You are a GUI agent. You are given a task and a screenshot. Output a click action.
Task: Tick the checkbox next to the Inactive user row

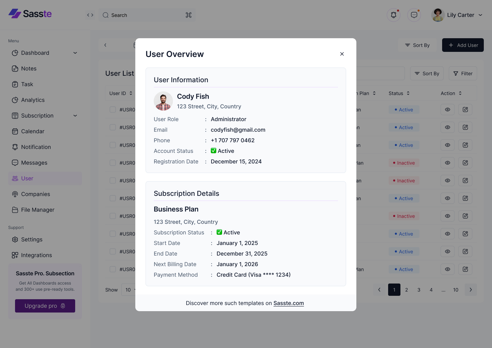pyautogui.click(x=113, y=163)
